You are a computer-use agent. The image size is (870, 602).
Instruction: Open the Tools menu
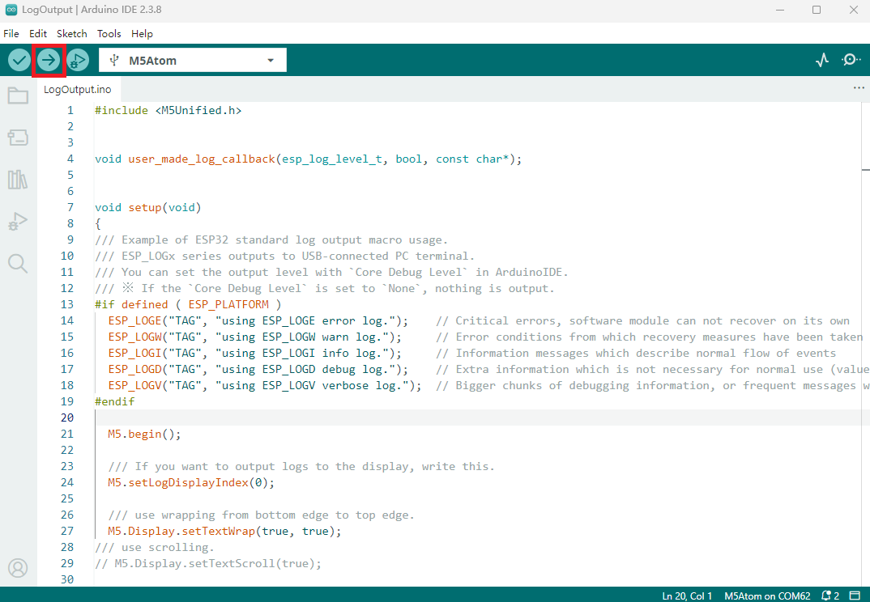tap(109, 34)
